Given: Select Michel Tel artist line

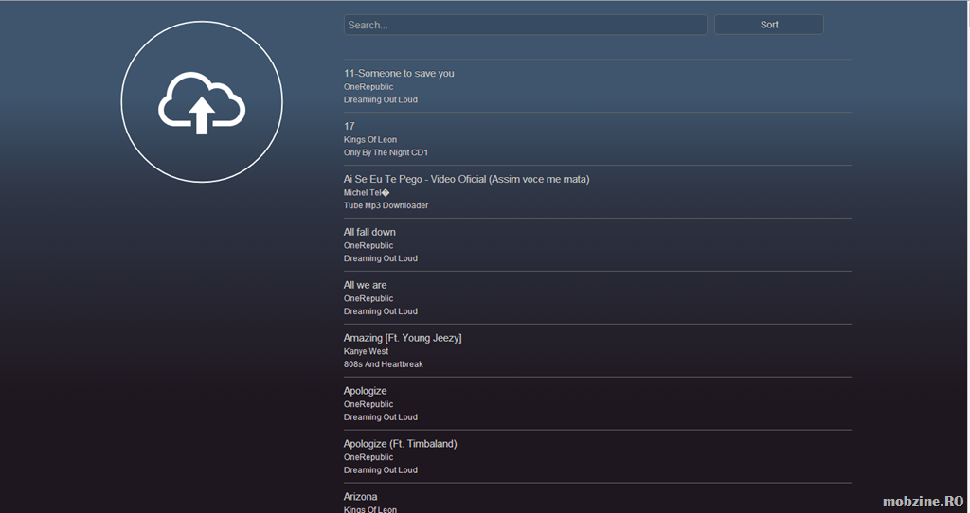Looking at the screenshot, I should pyautogui.click(x=367, y=193).
